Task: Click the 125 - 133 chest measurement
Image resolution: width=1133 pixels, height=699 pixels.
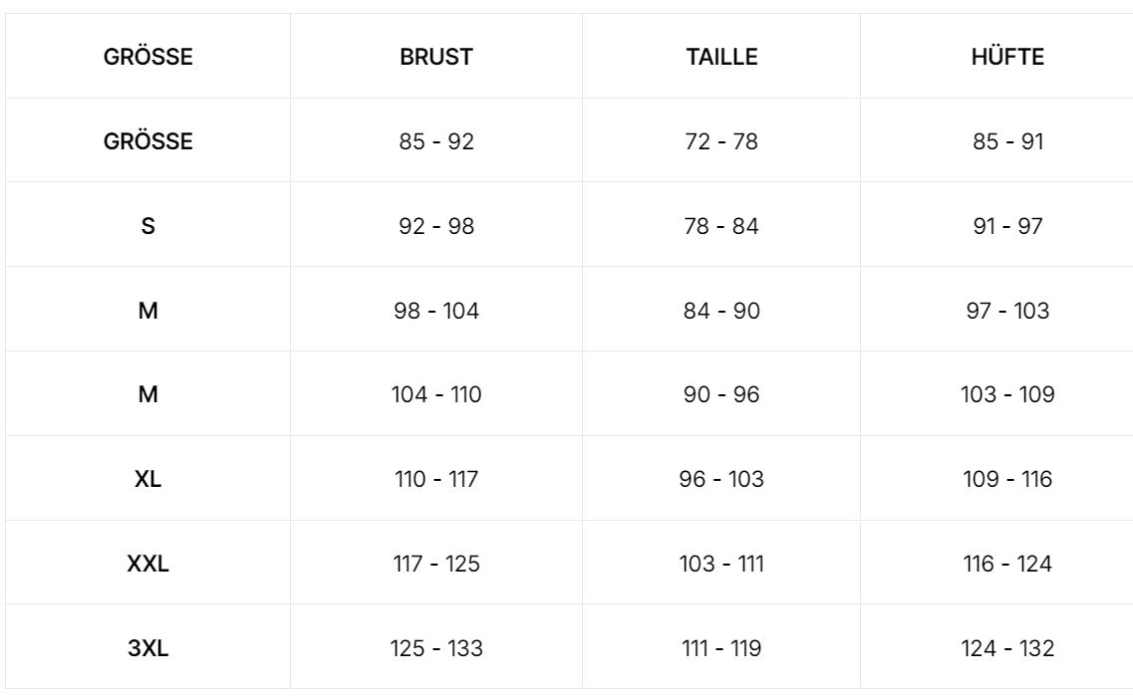Action: (x=435, y=649)
